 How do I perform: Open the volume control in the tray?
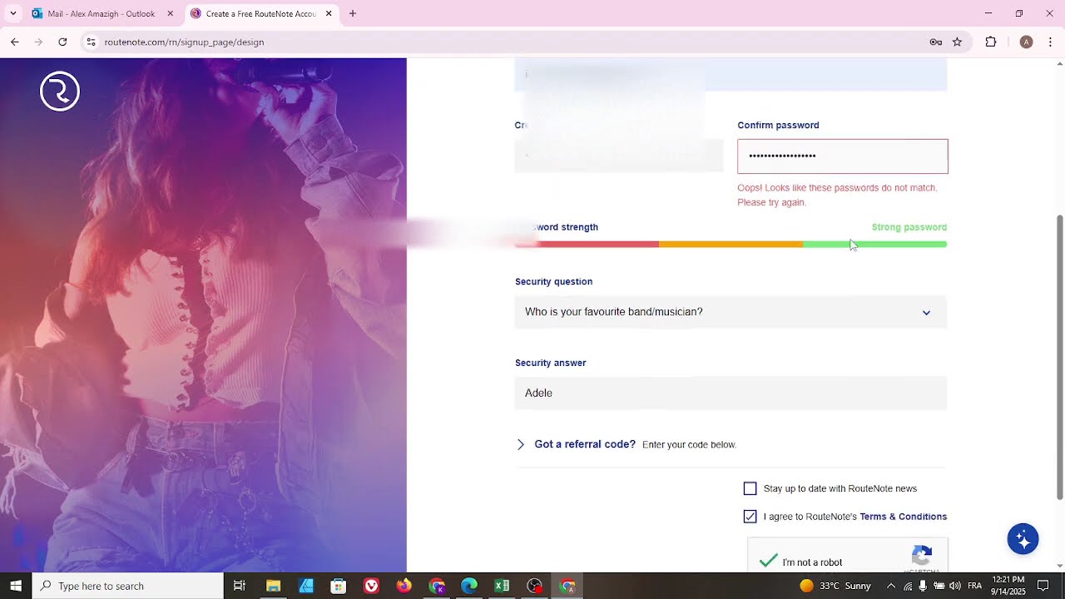pyautogui.click(x=954, y=586)
